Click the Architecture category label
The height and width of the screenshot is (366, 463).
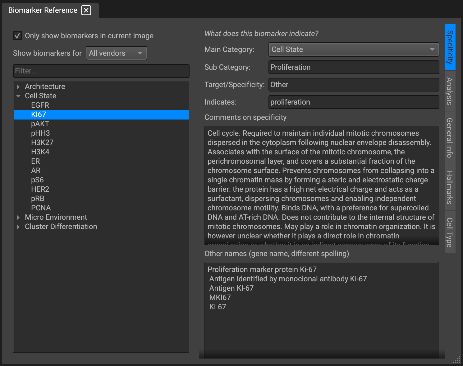(x=45, y=87)
